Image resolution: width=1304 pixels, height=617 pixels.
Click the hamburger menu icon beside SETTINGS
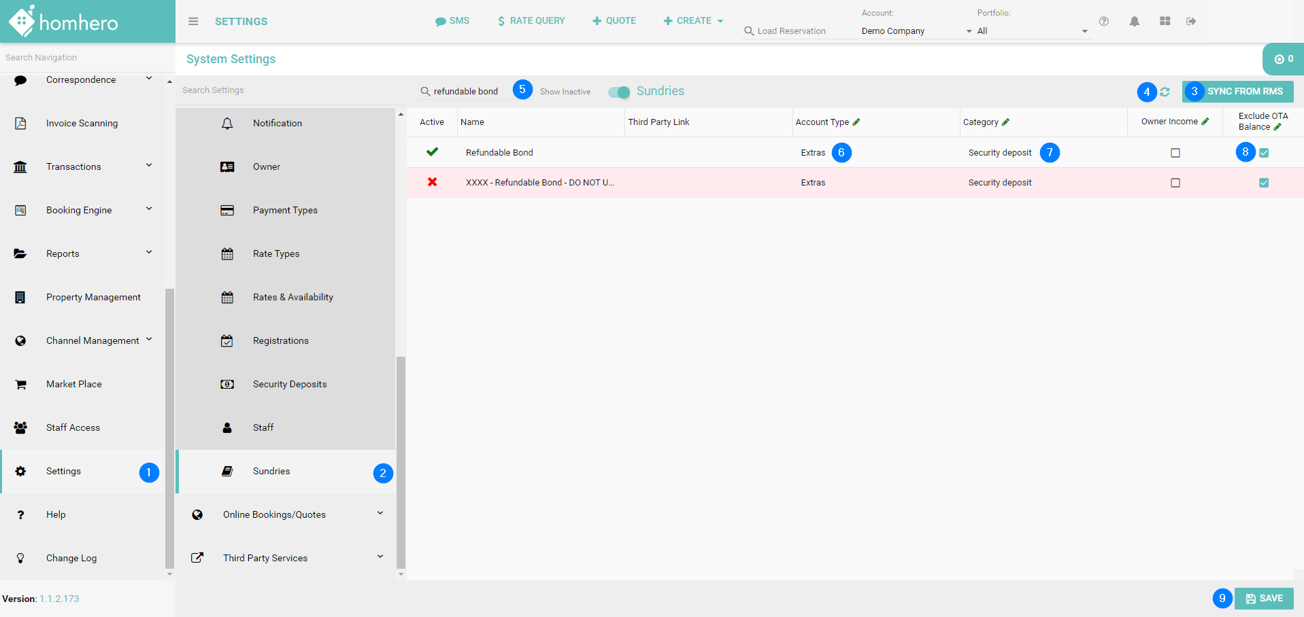[193, 21]
